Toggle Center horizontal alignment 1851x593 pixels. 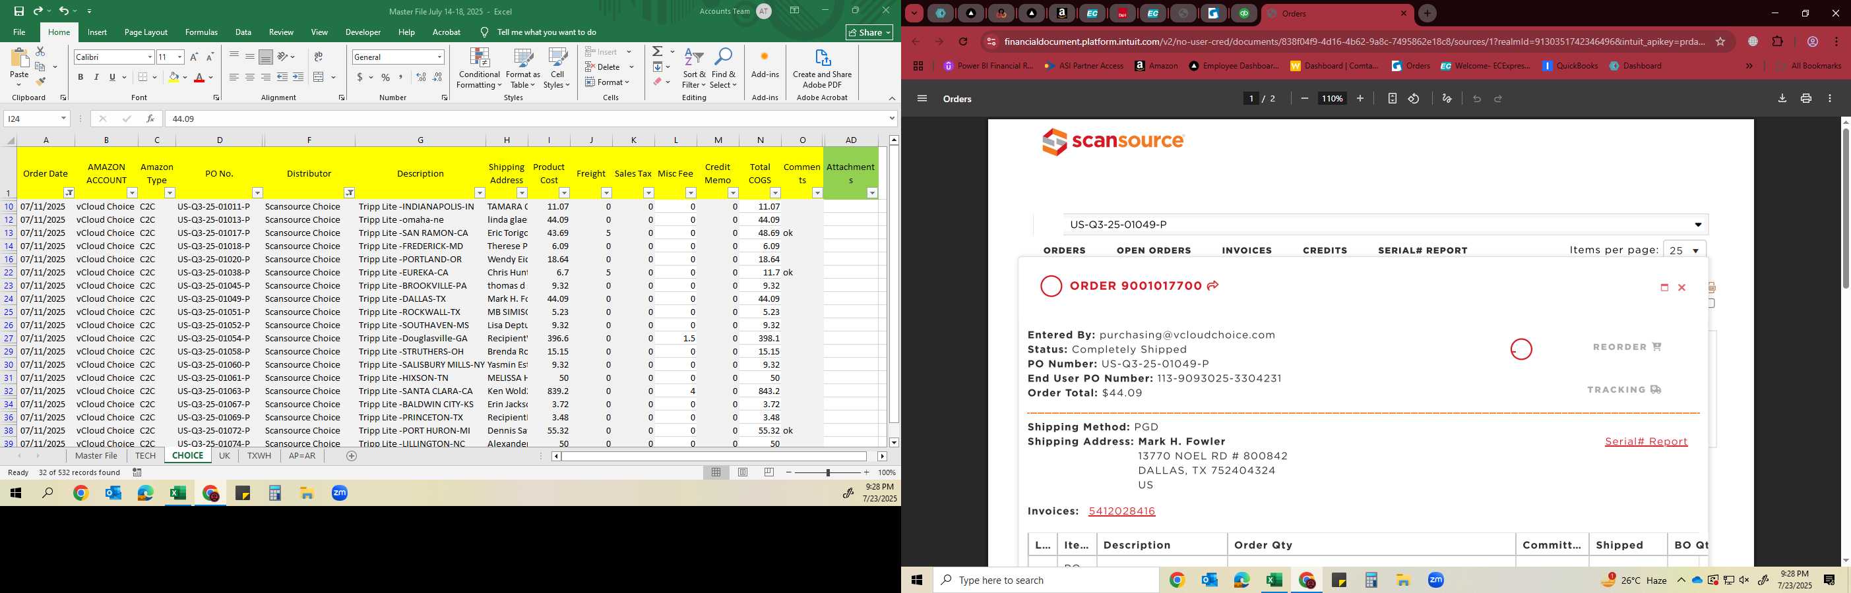249,77
